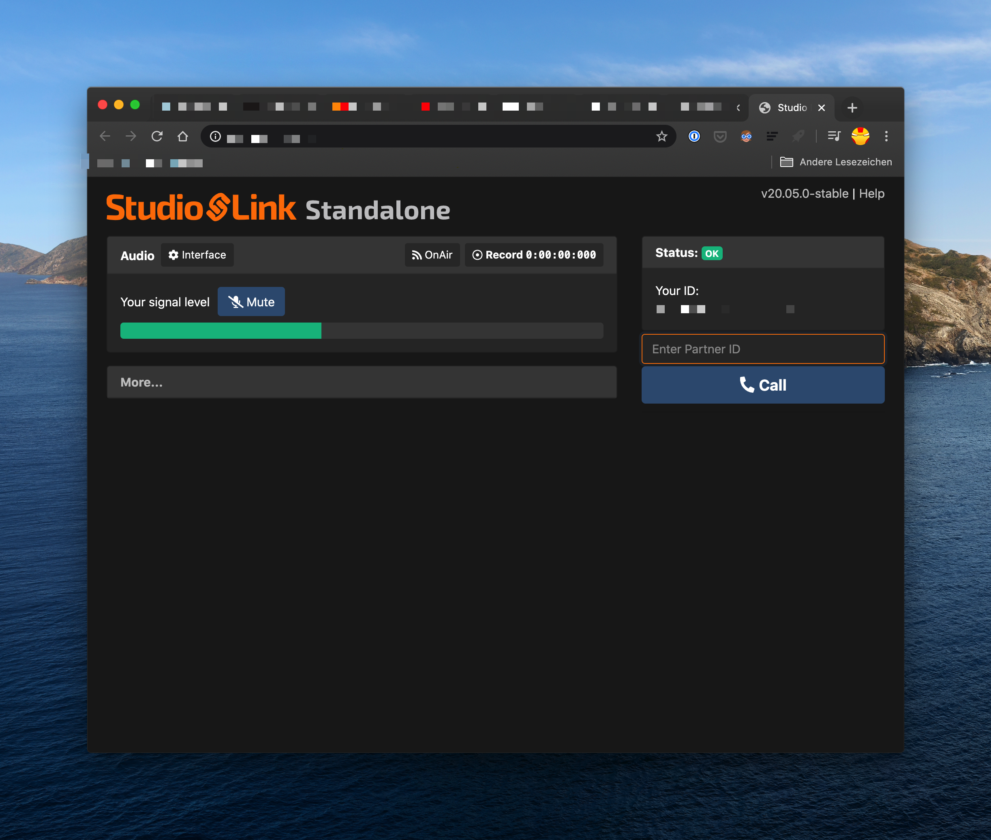Open the browser home page
The image size is (991, 840).
tap(182, 137)
